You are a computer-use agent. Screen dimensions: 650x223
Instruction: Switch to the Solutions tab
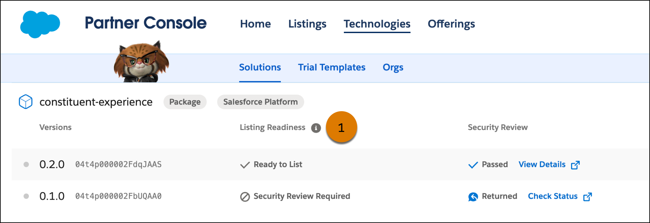pyautogui.click(x=260, y=67)
